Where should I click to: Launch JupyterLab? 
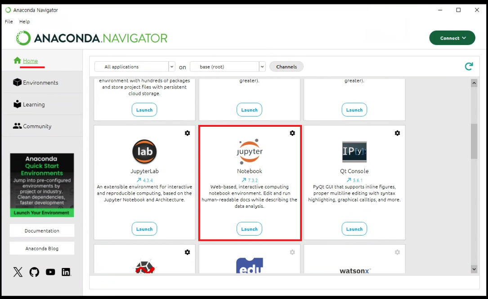click(x=144, y=229)
